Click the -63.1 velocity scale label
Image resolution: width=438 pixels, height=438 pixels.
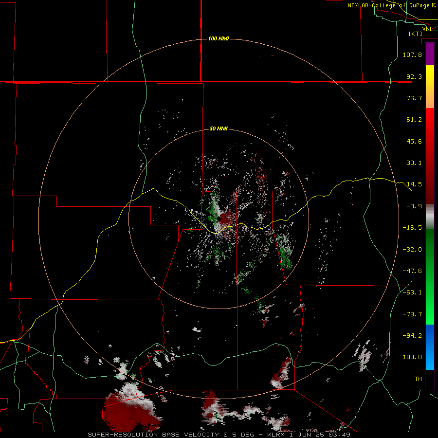412,292
